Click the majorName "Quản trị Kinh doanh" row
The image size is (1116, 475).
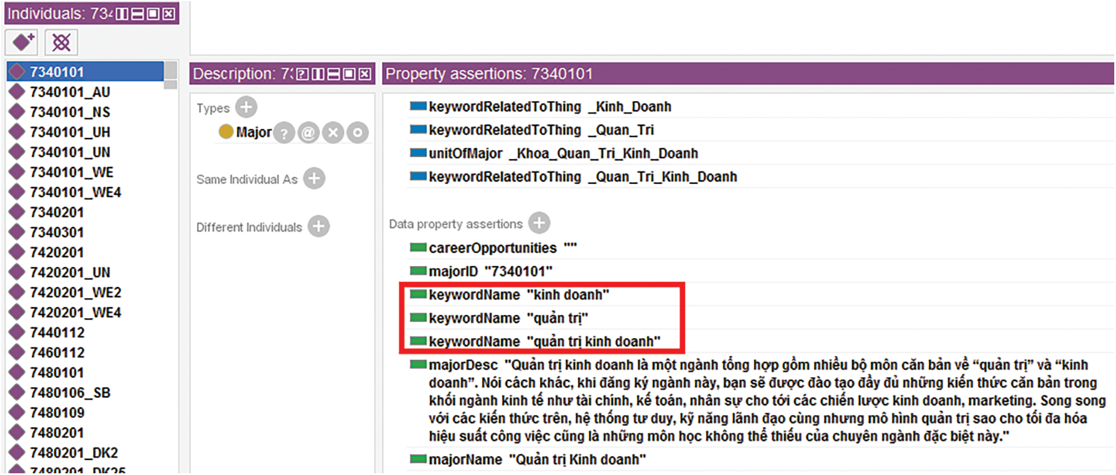(537, 460)
